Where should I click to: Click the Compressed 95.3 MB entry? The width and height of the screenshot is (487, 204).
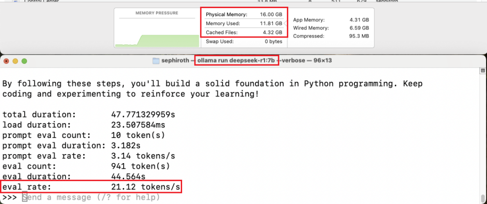[331, 36]
